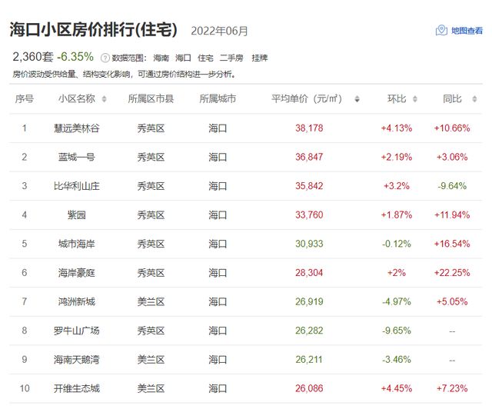Viewport: 492px width, 409px height.
Task: Sort by 小区名称 column arrows
Action: pos(105,99)
